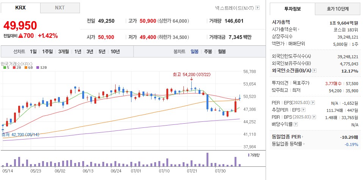Click the market cap 1조 9,604억원

coord(344,23)
